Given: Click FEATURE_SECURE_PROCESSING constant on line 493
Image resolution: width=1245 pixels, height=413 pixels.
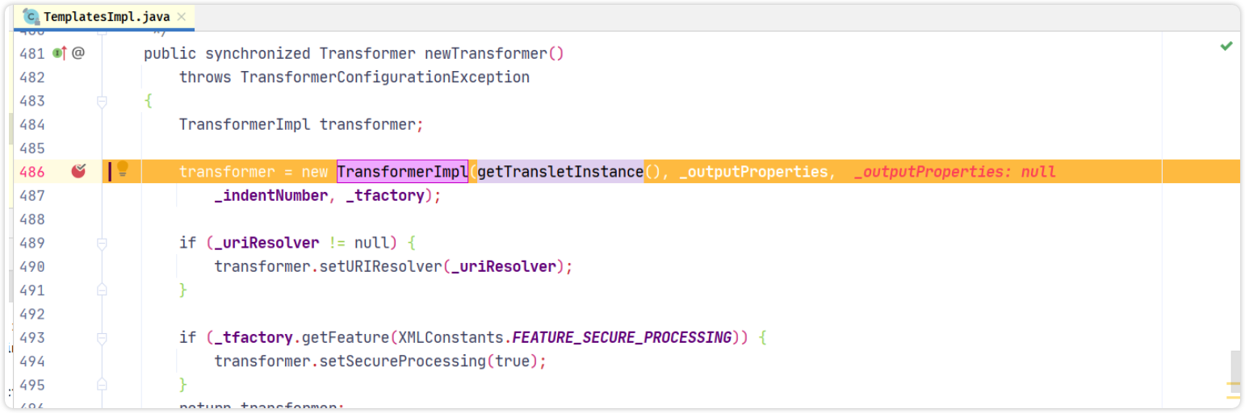Looking at the screenshot, I should click(x=622, y=337).
